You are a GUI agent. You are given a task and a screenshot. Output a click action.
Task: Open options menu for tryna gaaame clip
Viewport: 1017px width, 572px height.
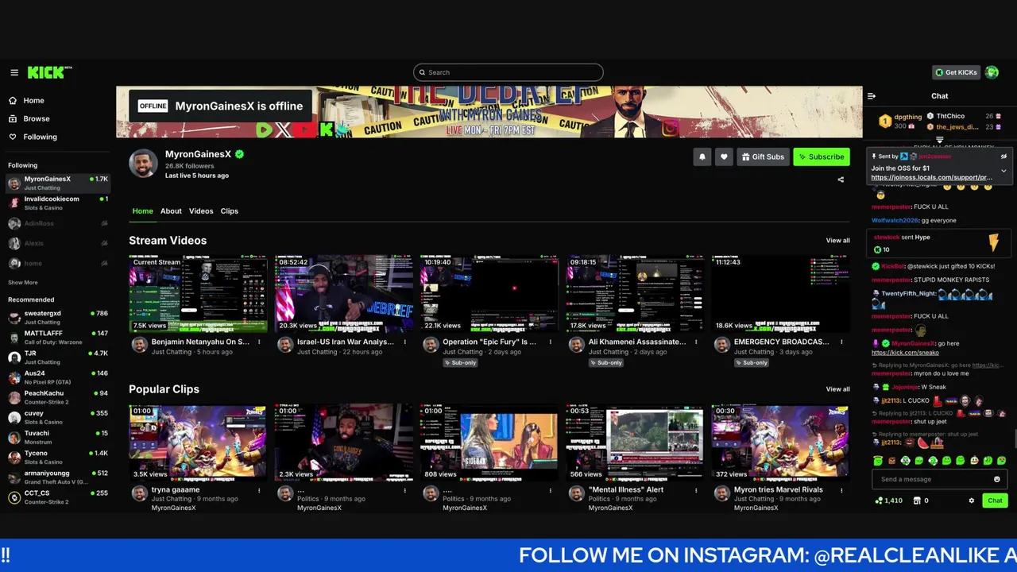259,490
